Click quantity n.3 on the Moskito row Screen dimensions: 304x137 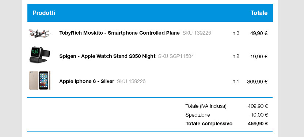click(236, 33)
